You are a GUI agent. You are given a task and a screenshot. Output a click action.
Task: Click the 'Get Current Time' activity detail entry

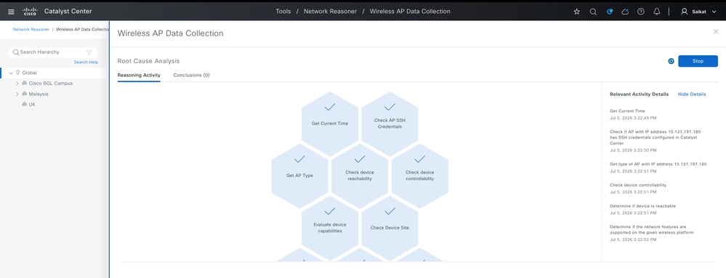coord(627,111)
